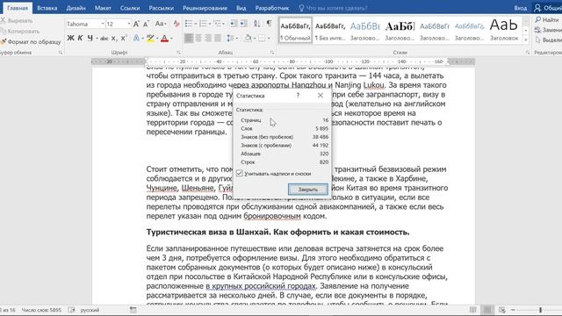Close Статистика dialog with X
Screen dimensions: 562x316
(321, 96)
